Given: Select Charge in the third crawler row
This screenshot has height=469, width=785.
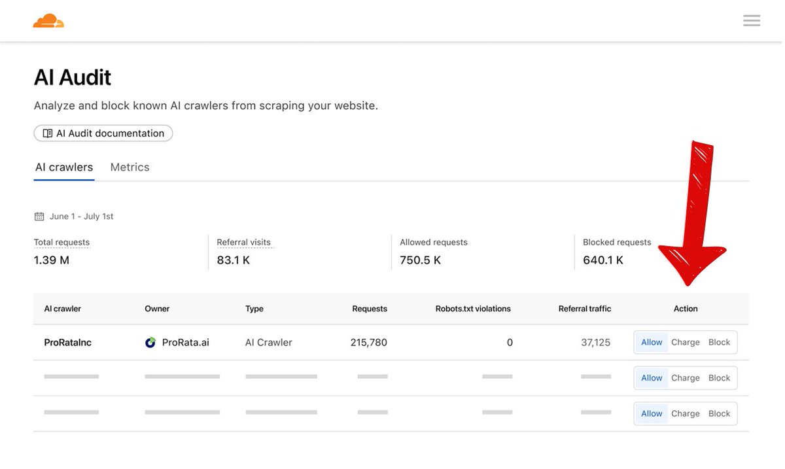Looking at the screenshot, I should click(685, 413).
